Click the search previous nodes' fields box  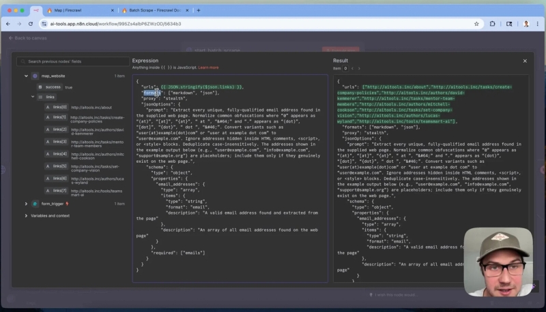pos(72,61)
